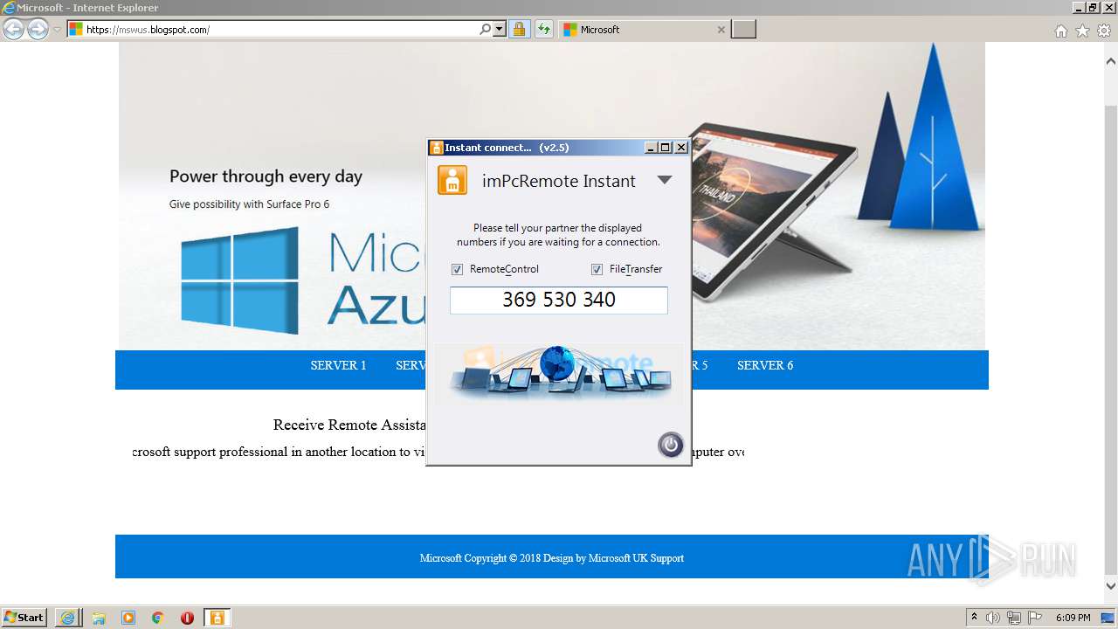Open the Opera red icon on taskbar
The image size is (1118, 629).
pyautogui.click(x=187, y=618)
